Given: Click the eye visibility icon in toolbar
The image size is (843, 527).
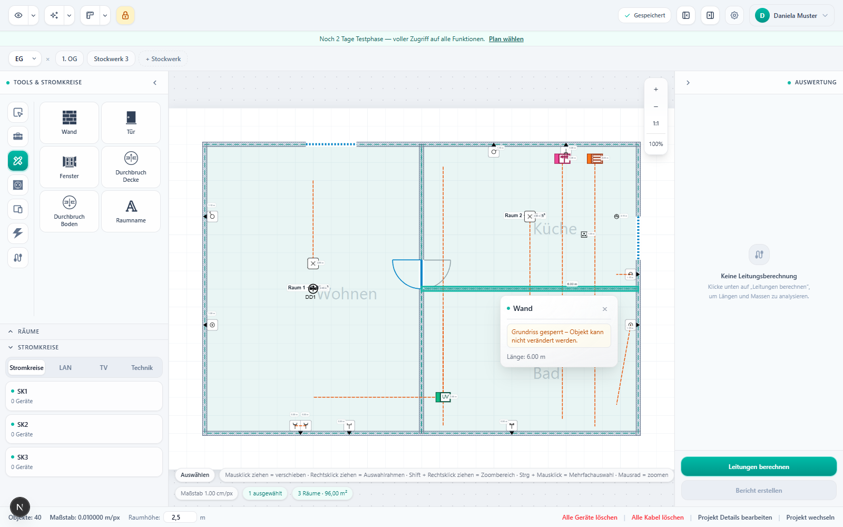Looking at the screenshot, I should [x=18, y=15].
